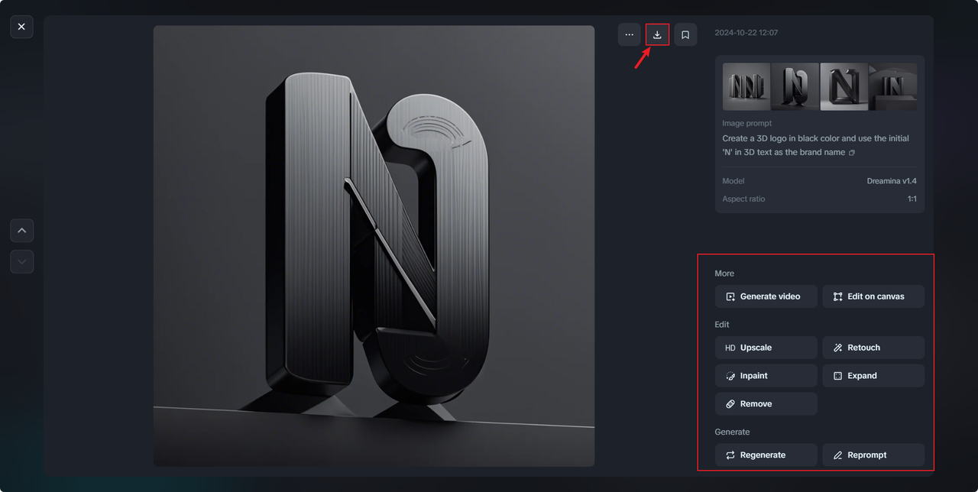
Task: Click the Dreamina v1.4 model value
Action: coord(892,181)
